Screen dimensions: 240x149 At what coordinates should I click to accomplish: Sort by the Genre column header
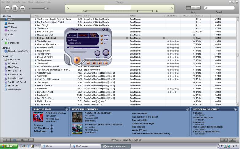click(x=203, y=16)
